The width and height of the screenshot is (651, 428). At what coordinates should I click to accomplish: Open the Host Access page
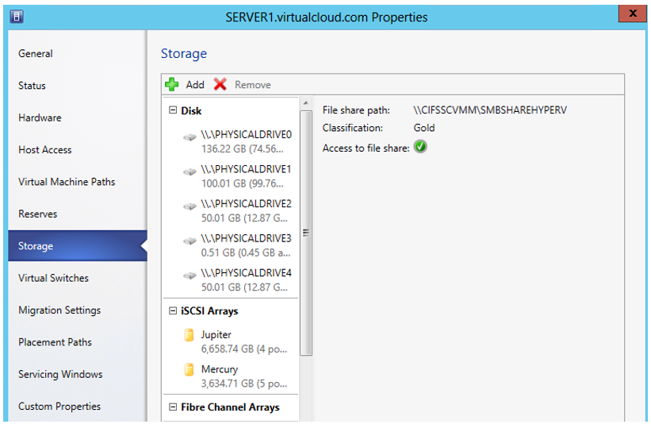[77, 150]
